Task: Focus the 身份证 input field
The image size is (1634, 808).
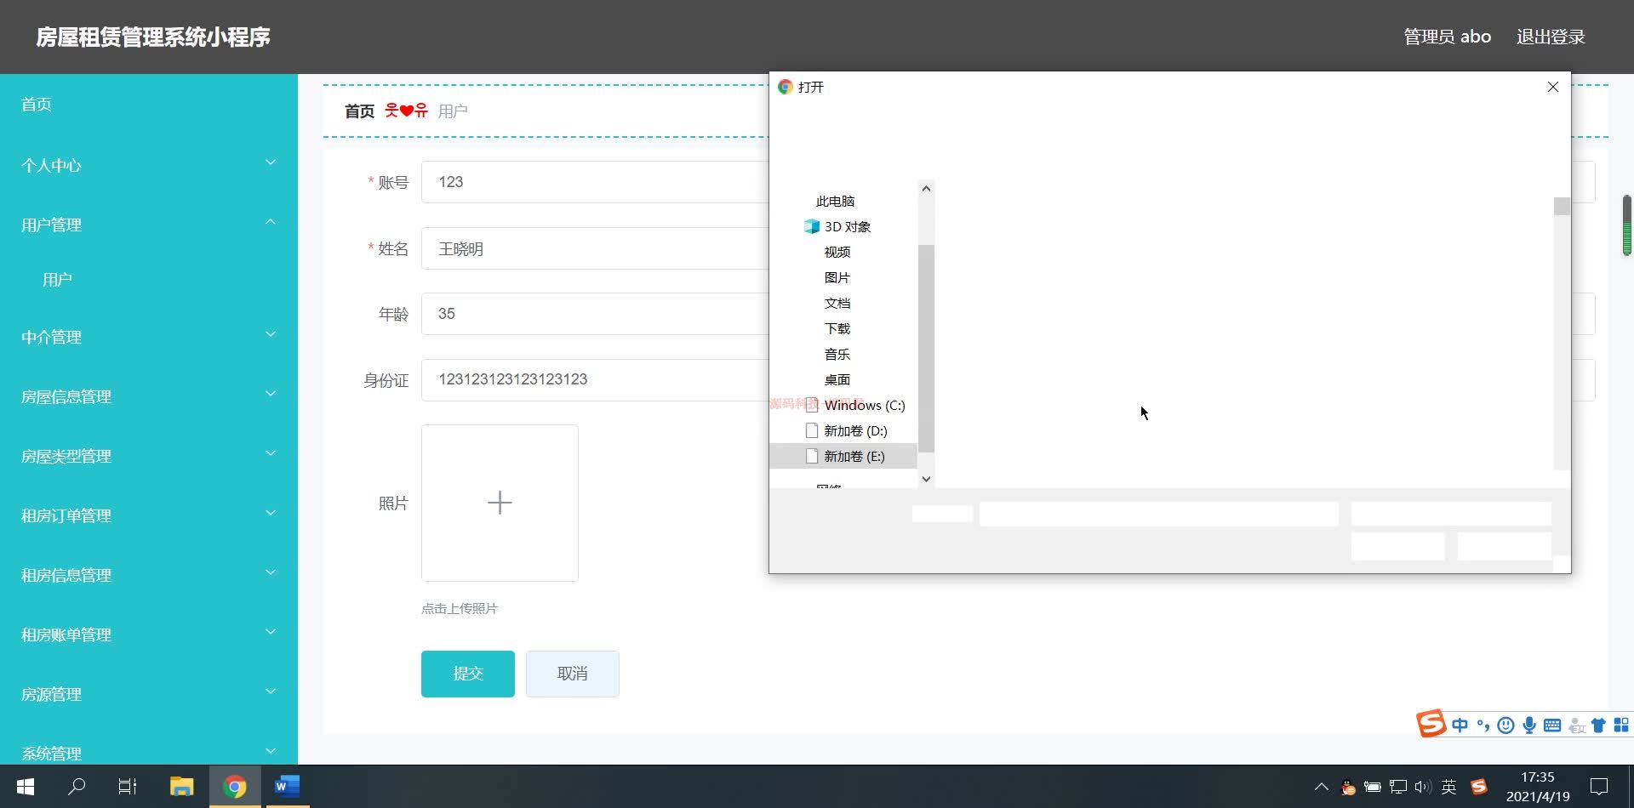Action: coord(595,379)
